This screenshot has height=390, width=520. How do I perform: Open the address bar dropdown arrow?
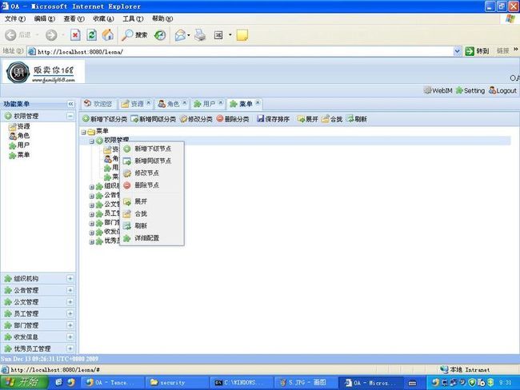[458, 51]
